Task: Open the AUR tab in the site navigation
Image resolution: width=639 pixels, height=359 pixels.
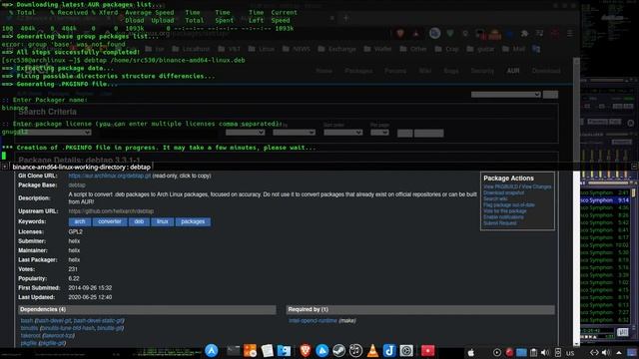Action: (512, 71)
